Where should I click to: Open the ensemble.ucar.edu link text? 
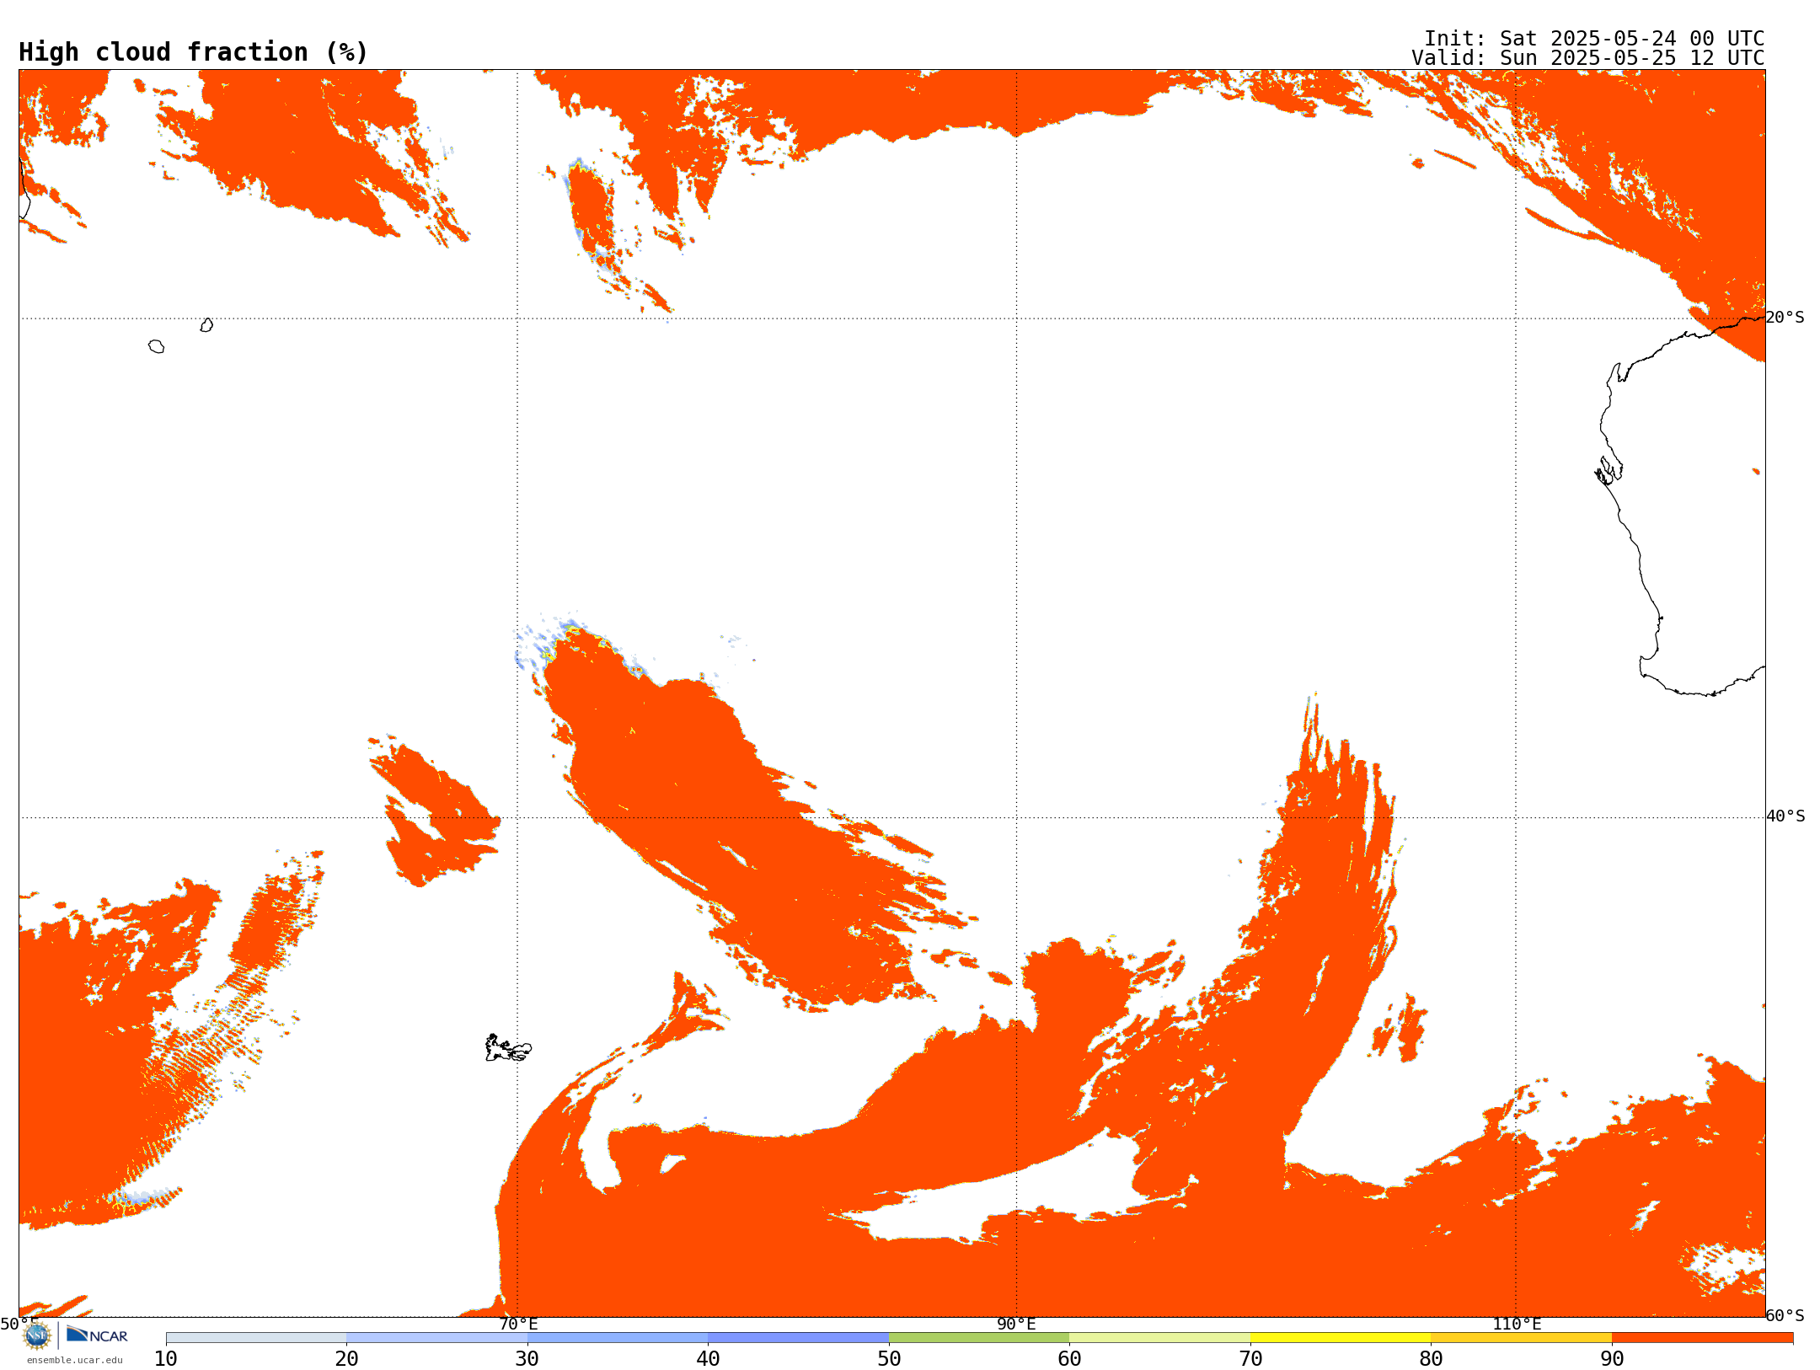tap(75, 1360)
